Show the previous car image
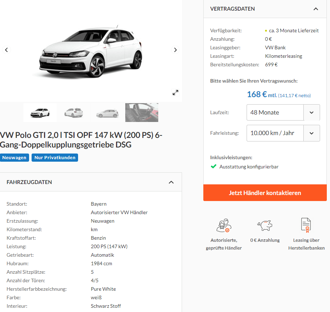The image size is (330, 312). click(6, 50)
